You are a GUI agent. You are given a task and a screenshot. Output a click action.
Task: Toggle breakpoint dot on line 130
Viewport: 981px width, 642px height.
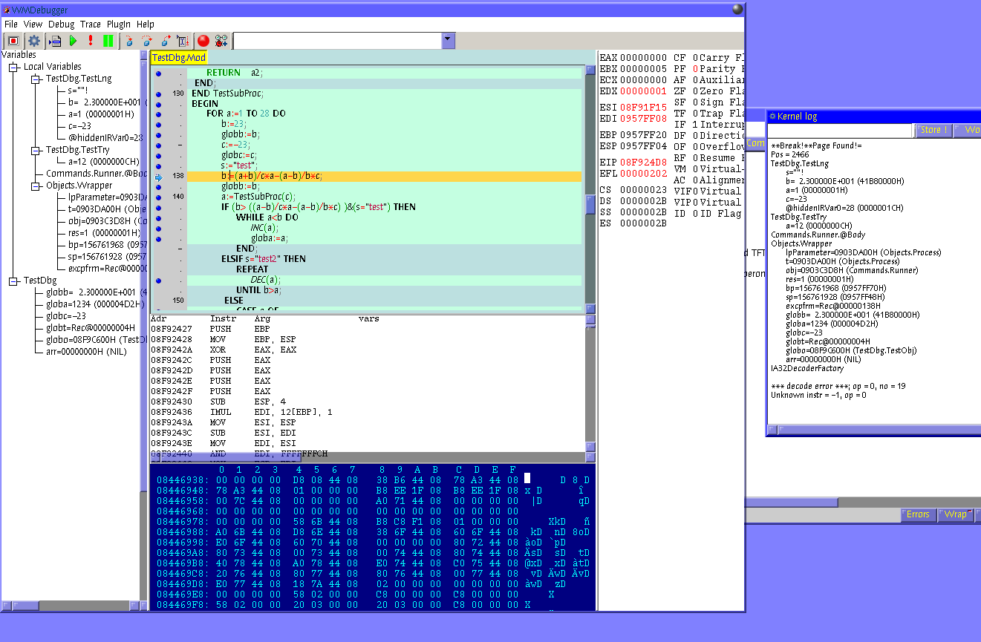coord(159,94)
